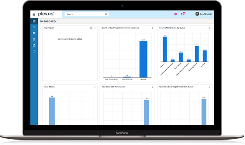Click the circular help icon in sidebar
This screenshot has width=245, height=145.
point(34,51)
